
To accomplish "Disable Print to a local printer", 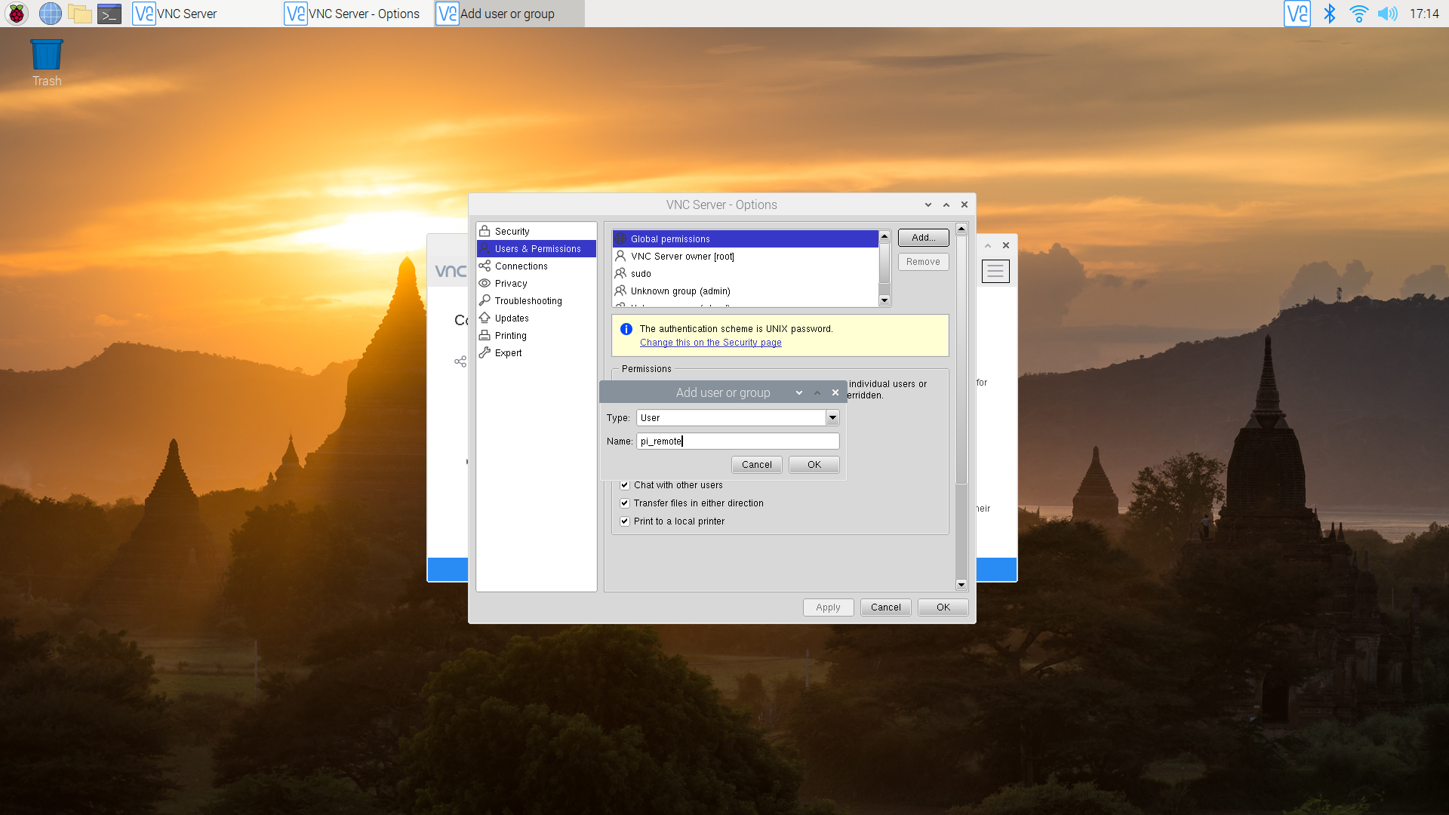I will pyautogui.click(x=625, y=521).
